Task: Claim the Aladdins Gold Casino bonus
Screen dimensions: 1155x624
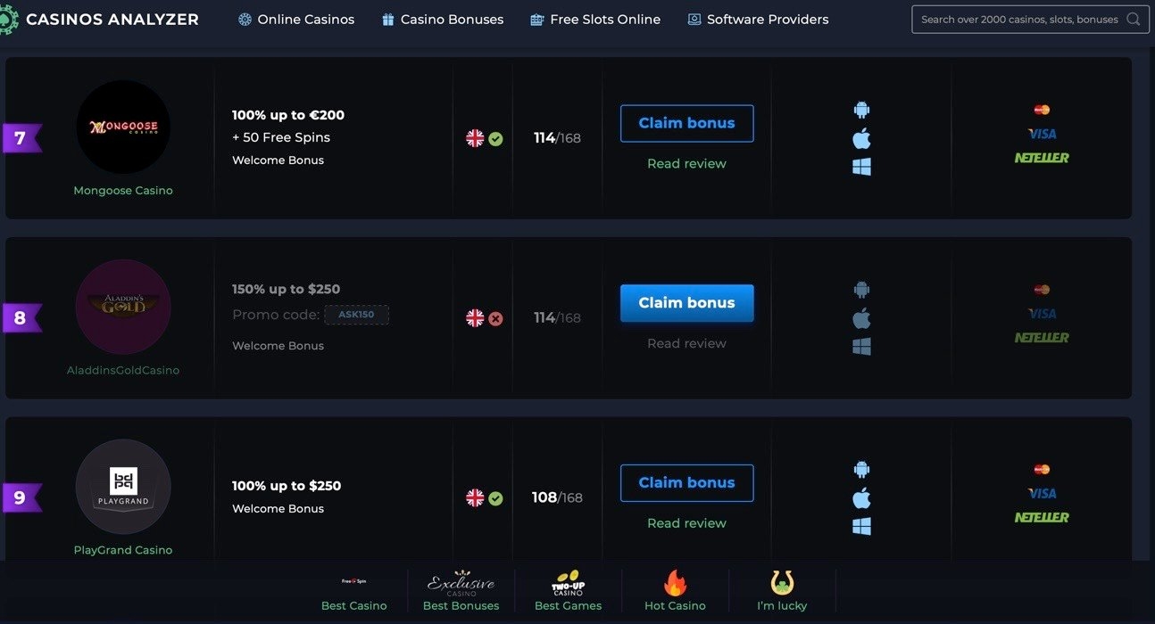Action: [x=686, y=303]
